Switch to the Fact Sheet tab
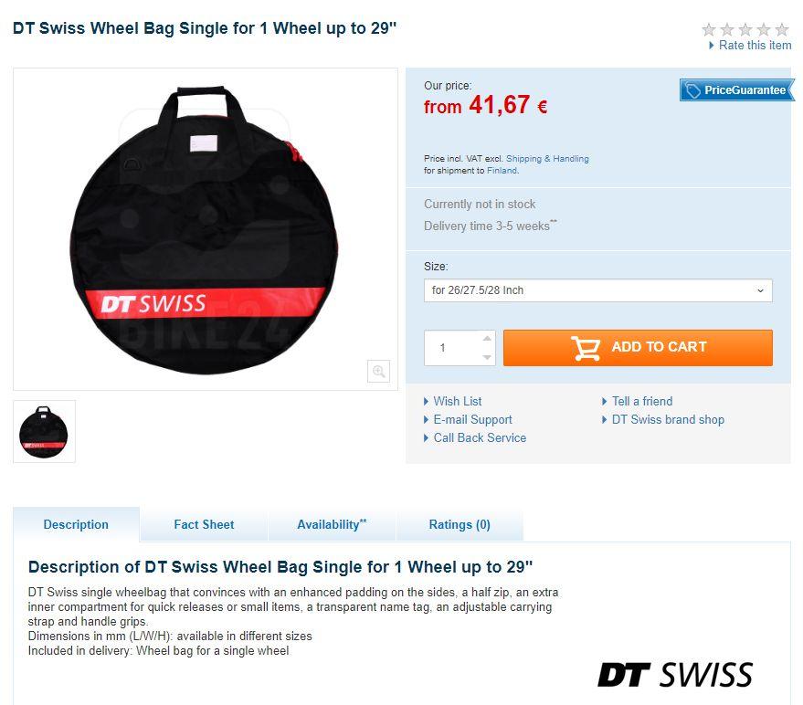Screen dimensions: 803x705 (x=204, y=524)
